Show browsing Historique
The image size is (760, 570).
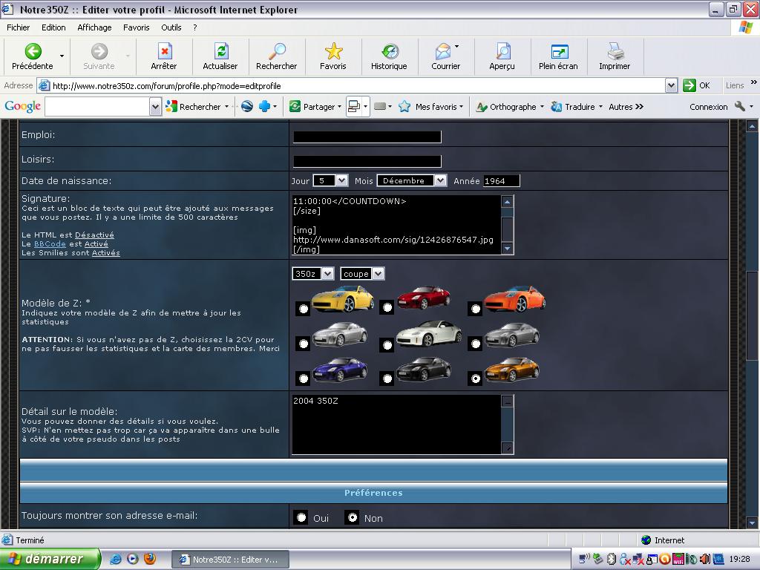coord(389,56)
